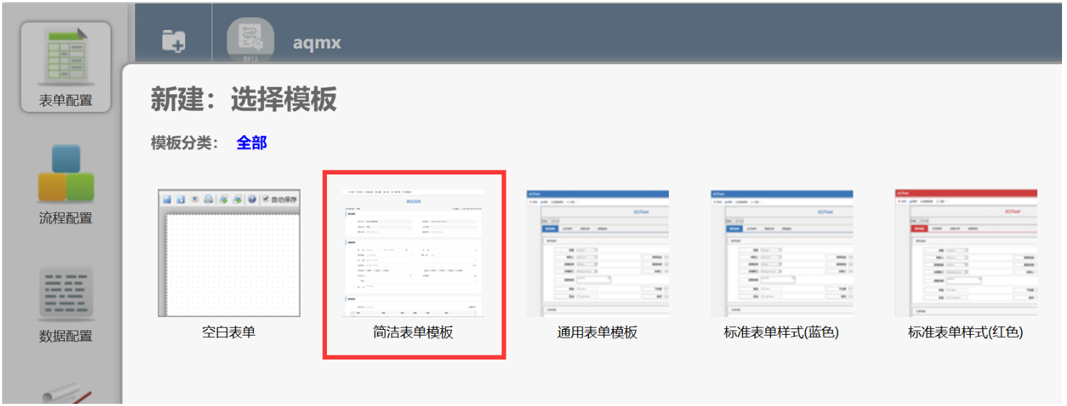
Task: Open the 流程配置 colored blocks icon
Action: point(66,173)
